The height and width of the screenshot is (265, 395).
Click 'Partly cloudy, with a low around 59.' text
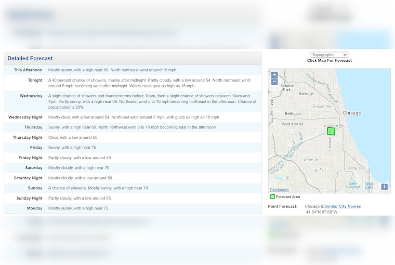coord(80,157)
